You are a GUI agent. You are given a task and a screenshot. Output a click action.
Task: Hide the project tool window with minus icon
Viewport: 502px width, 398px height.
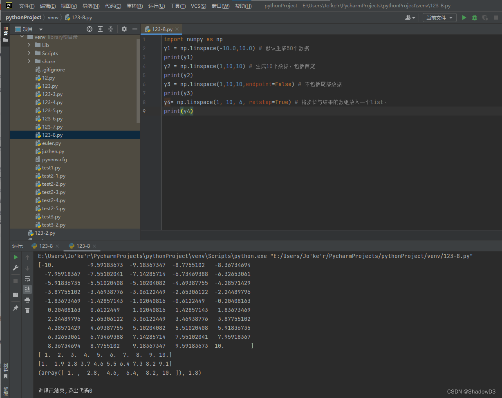pyautogui.click(x=135, y=29)
